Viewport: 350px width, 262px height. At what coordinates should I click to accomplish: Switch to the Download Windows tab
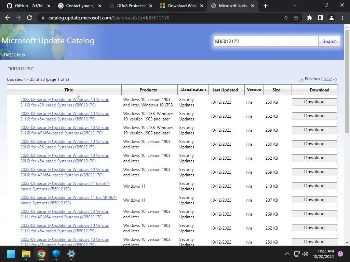pyautogui.click(x=181, y=6)
